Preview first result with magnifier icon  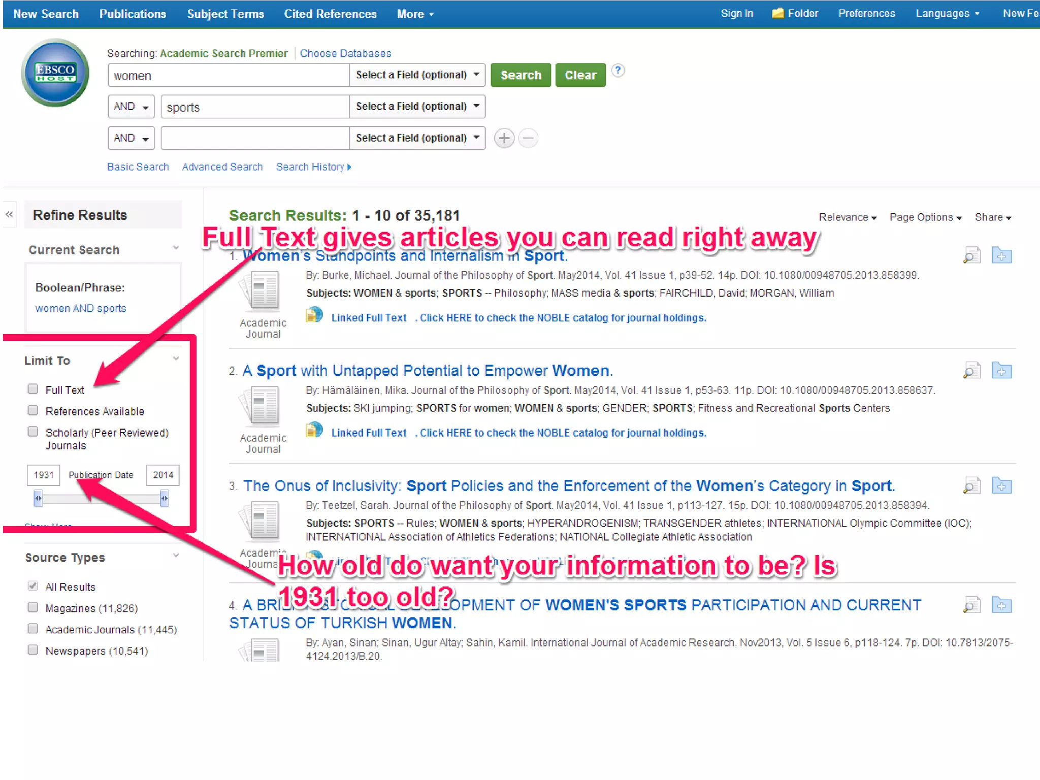pos(971,255)
